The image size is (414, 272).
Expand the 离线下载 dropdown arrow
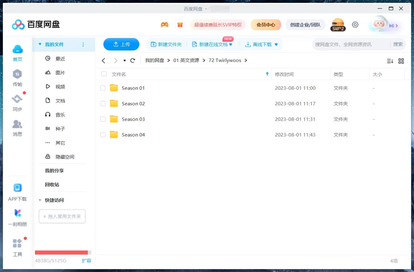tap(276, 44)
